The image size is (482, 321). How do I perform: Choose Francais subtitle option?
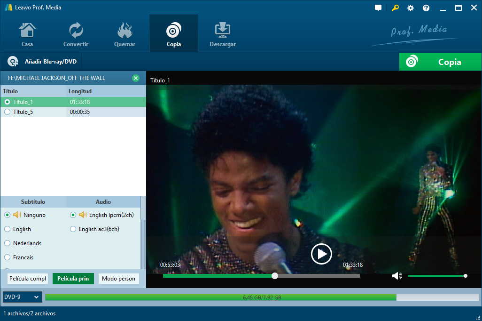(x=7, y=257)
